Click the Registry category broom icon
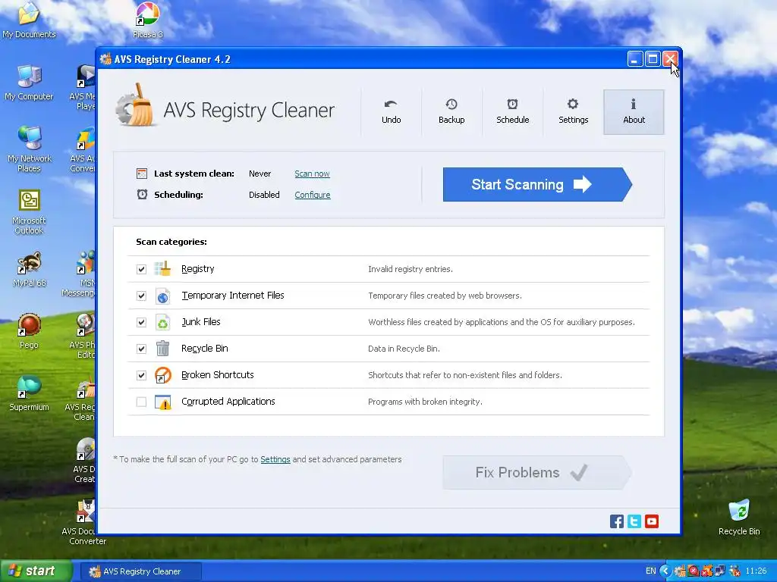This screenshot has width=777, height=582. [x=162, y=269]
